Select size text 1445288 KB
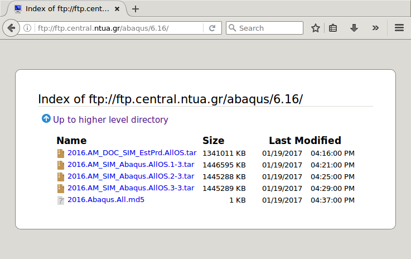This screenshot has width=411, height=259. [224, 177]
